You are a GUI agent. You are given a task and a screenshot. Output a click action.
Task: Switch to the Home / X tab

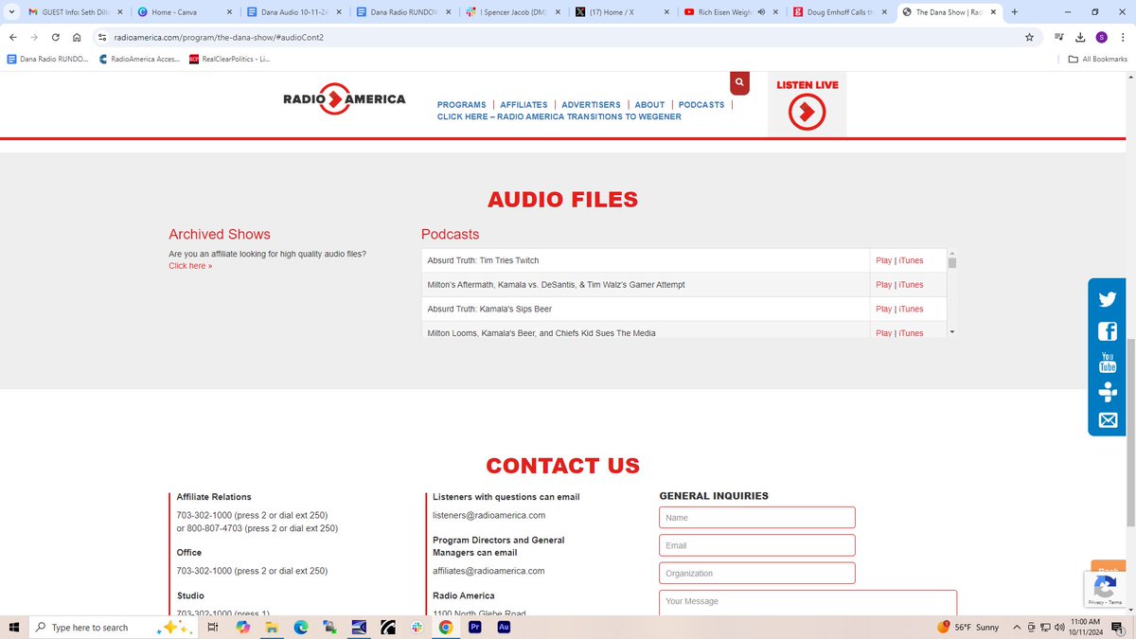[x=621, y=12]
